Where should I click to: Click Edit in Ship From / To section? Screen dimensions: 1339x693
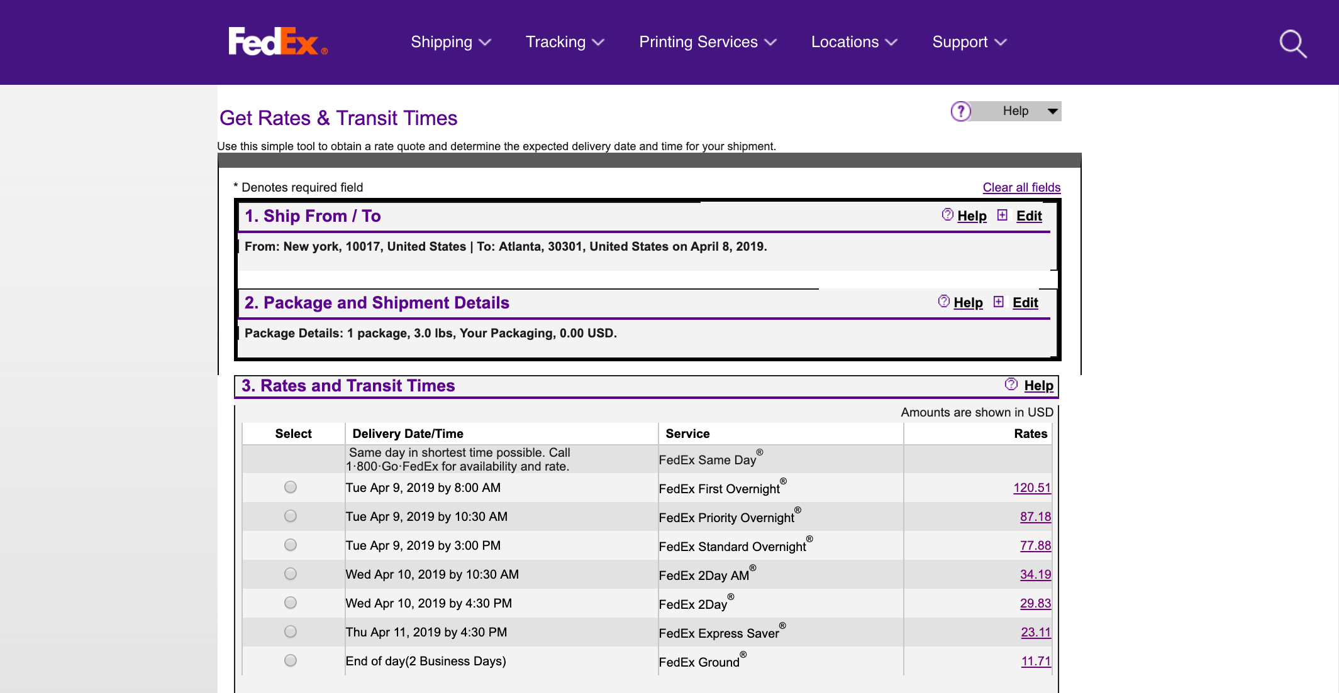[1029, 216]
